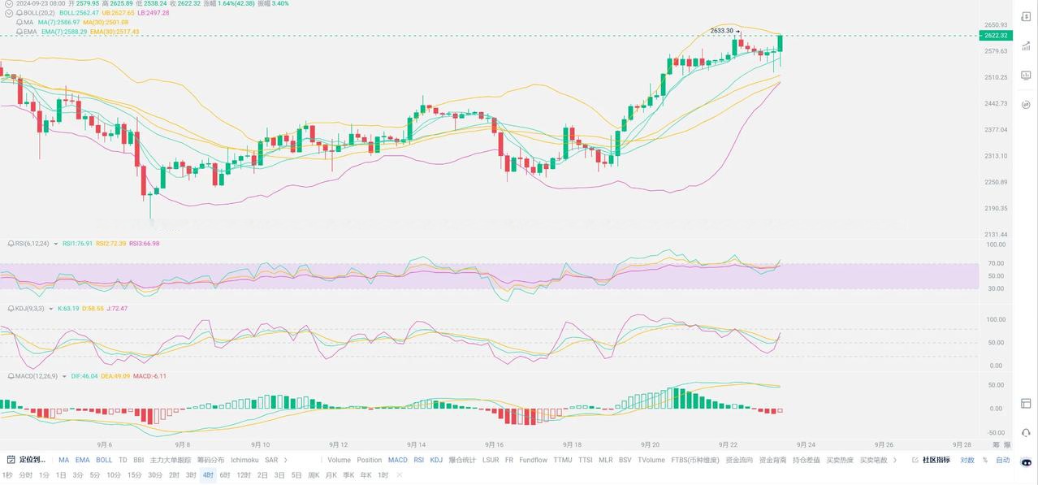Toggle the 对数 logarithmic scale
Image resolution: width=1038 pixels, height=485 pixels.
[x=967, y=460]
